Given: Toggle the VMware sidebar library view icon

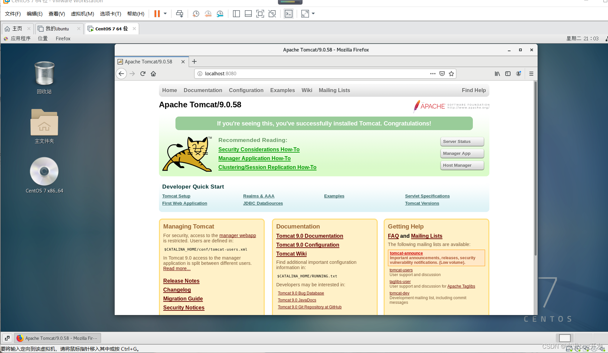Looking at the screenshot, I should pos(236,14).
